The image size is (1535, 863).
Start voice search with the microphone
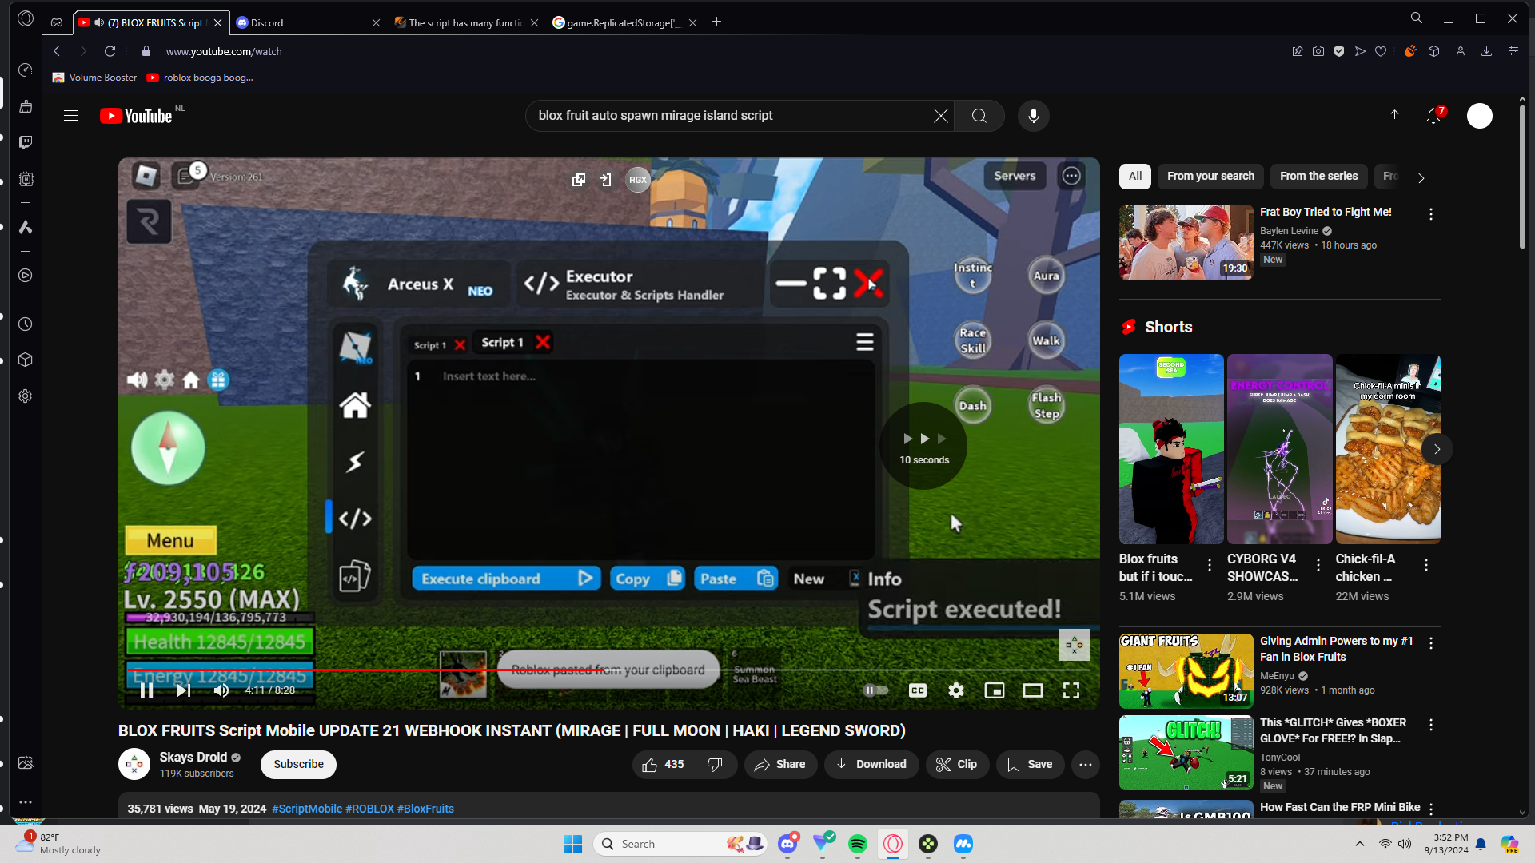(1034, 116)
